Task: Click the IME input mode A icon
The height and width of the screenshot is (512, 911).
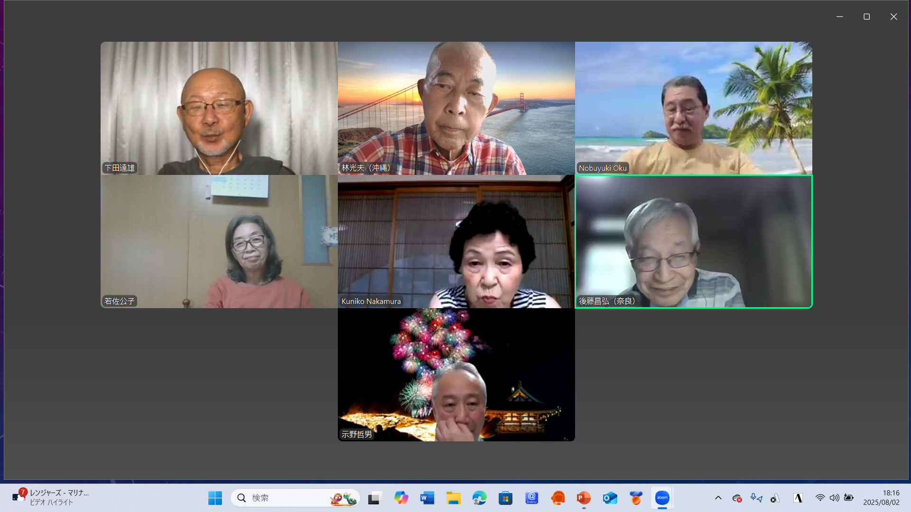Action: 798,498
